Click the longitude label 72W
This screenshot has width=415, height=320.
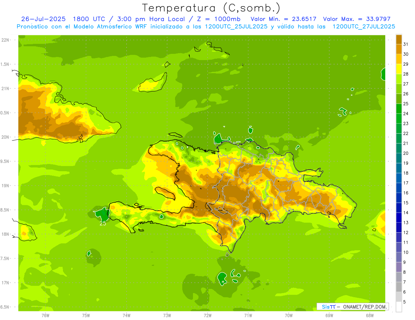coord(207,315)
